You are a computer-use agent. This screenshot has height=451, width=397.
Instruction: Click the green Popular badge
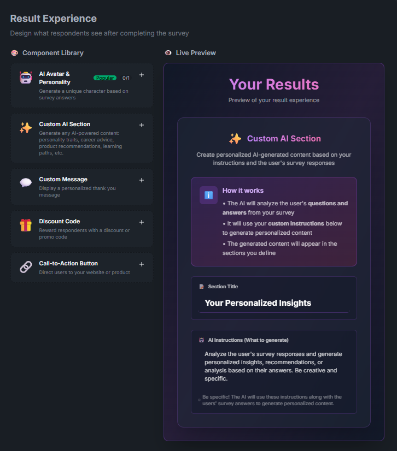pos(104,78)
